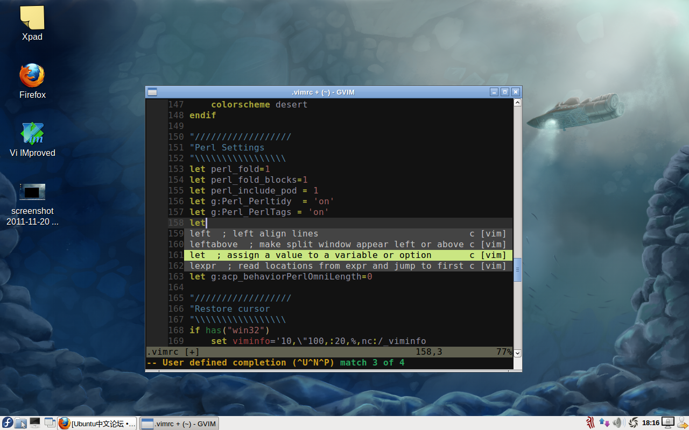
Task: Click the GVIM title bar '.vimrc + (~) - GVIM'
Action: (x=323, y=92)
